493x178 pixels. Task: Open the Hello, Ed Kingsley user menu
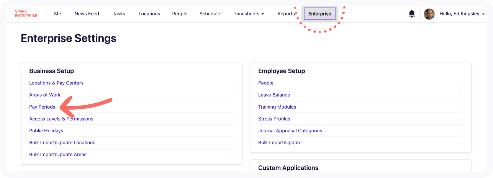(462, 14)
